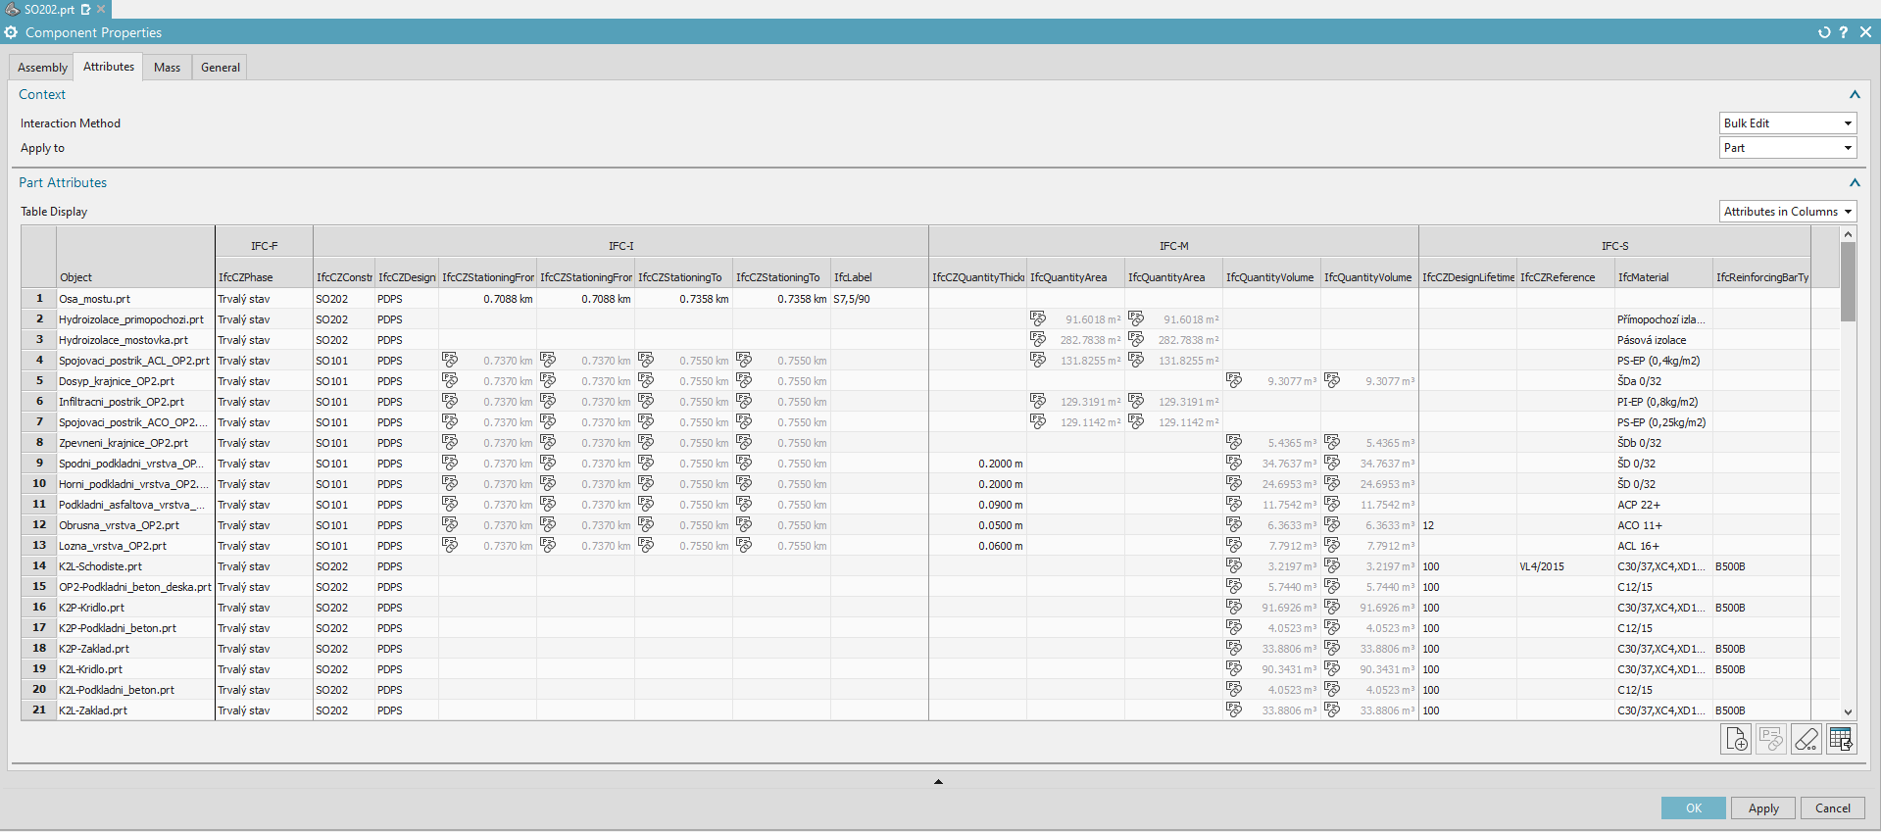Select row header number 21
The image size is (1881, 832).
[39, 710]
